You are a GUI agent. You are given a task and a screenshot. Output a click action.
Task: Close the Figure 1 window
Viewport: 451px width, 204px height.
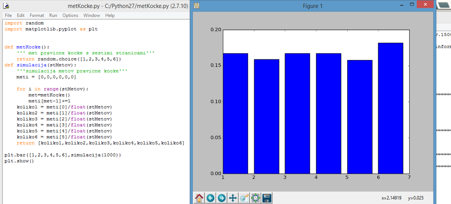coord(425,4)
